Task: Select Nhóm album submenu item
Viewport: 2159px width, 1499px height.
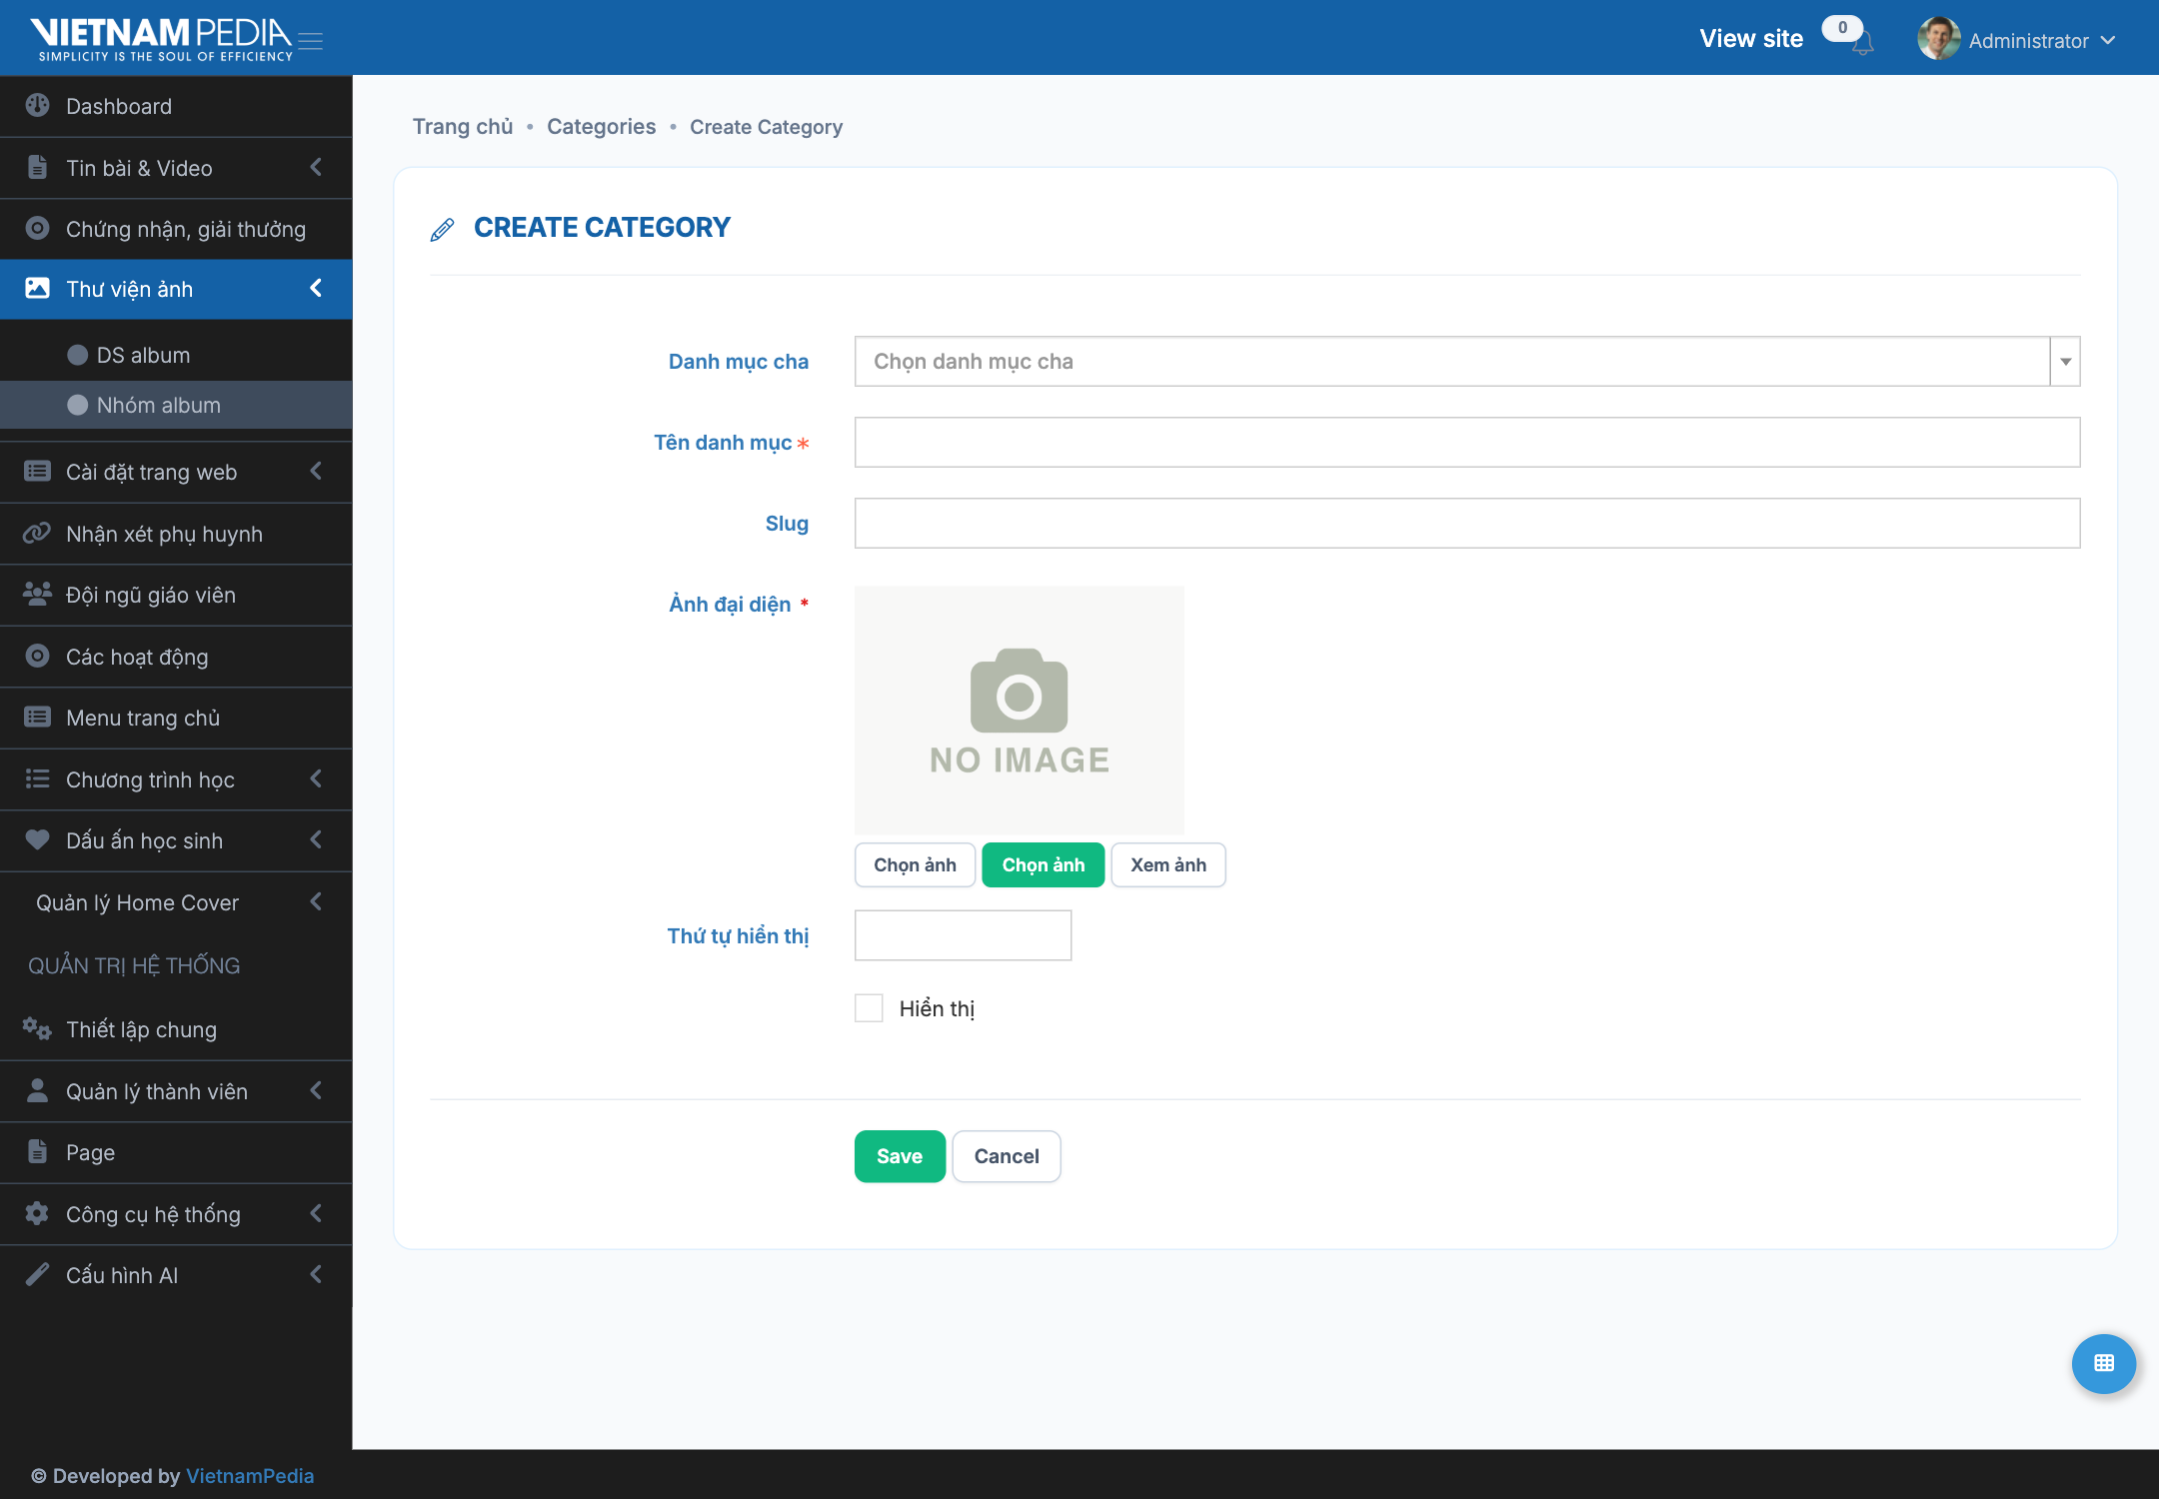Action: [x=176, y=405]
